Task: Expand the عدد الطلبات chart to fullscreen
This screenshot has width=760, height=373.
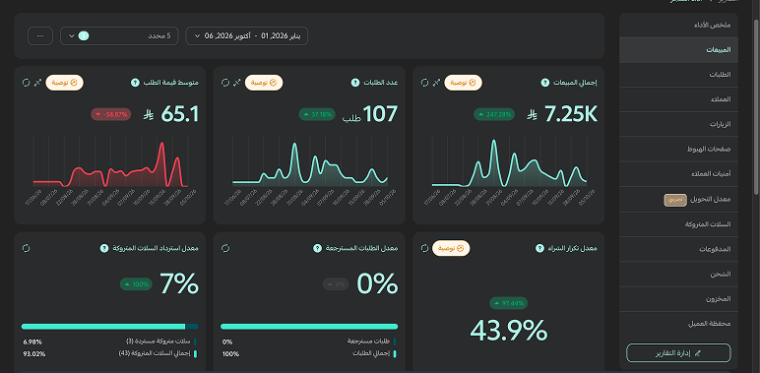Action: coord(237,83)
